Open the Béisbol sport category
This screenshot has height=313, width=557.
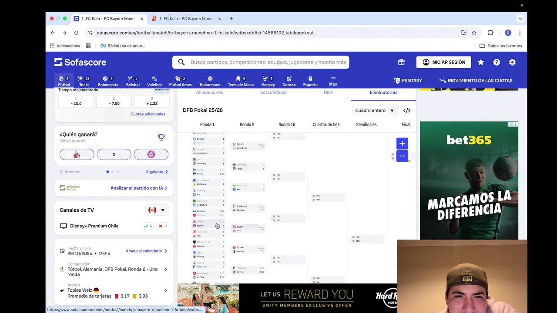tap(133, 81)
